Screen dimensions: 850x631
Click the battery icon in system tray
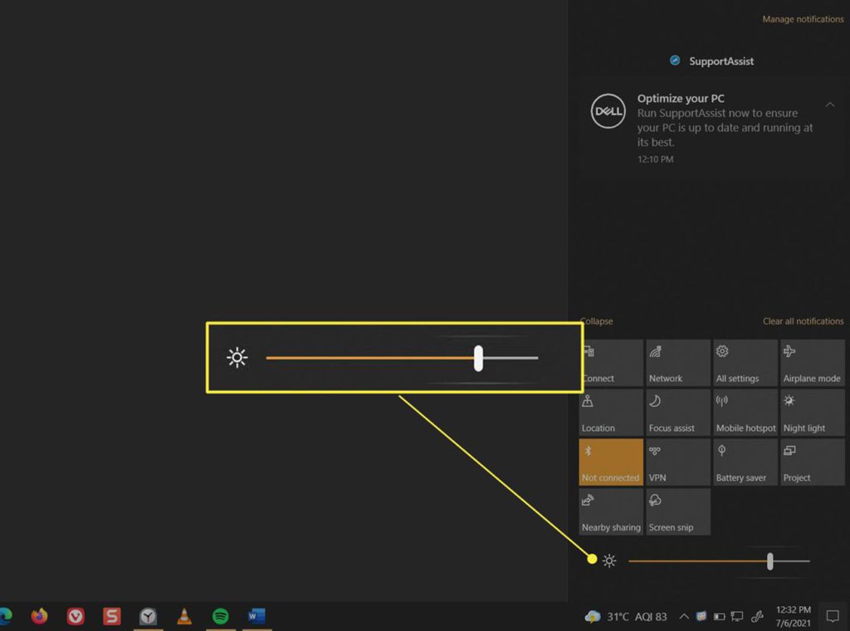pos(719,617)
